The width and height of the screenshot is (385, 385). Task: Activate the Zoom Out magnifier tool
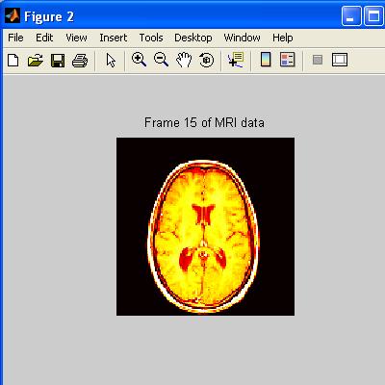pos(161,60)
